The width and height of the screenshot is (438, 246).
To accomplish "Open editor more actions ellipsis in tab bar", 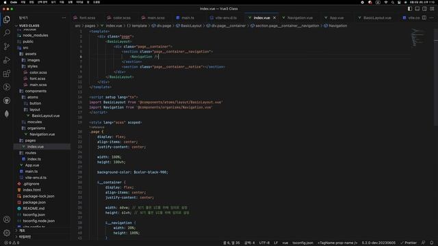I will (432, 18).
